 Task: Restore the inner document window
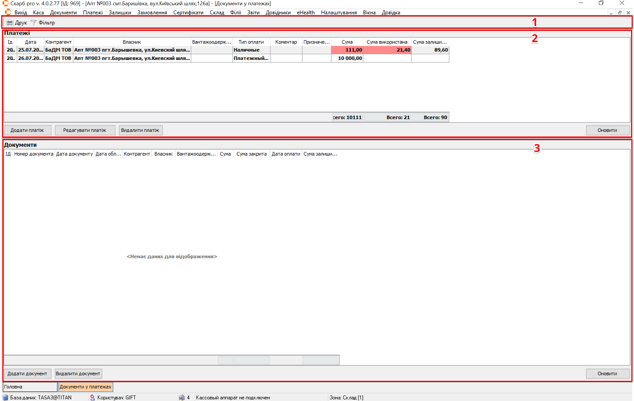click(x=619, y=13)
